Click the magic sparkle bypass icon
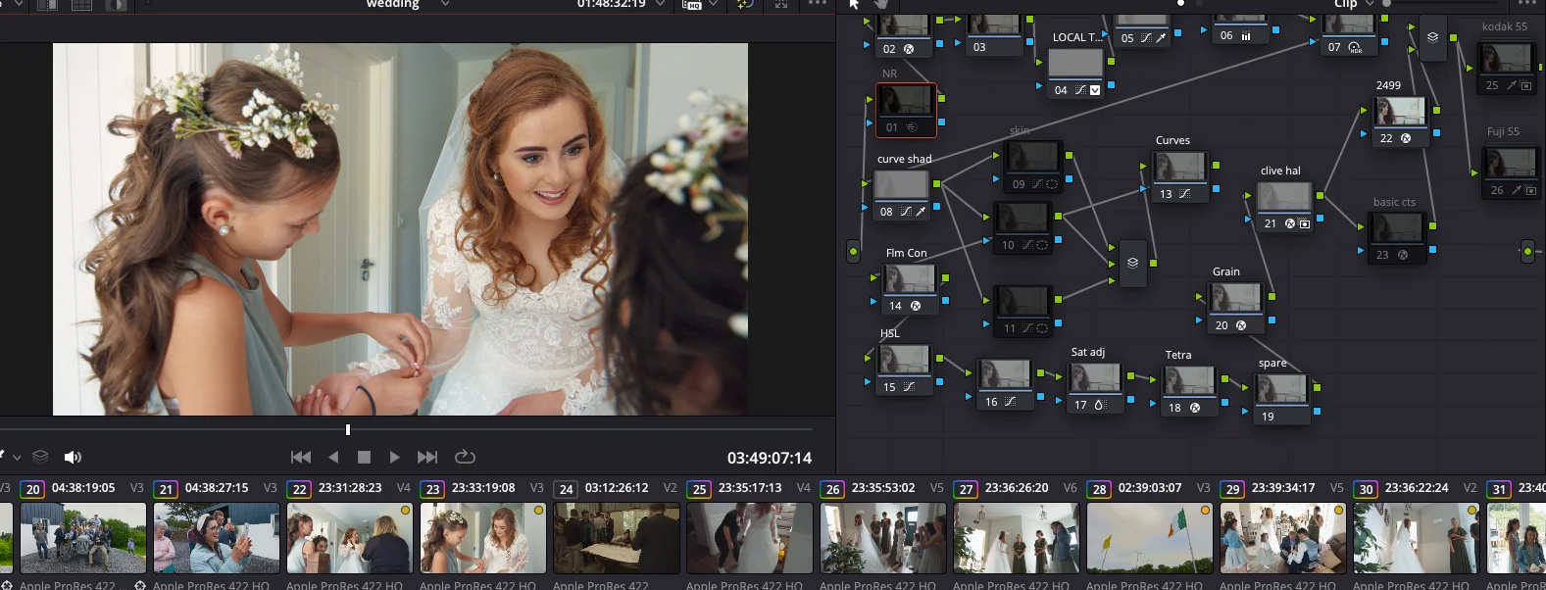The height and width of the screenshot is (590, 1546). pos(745,4)
